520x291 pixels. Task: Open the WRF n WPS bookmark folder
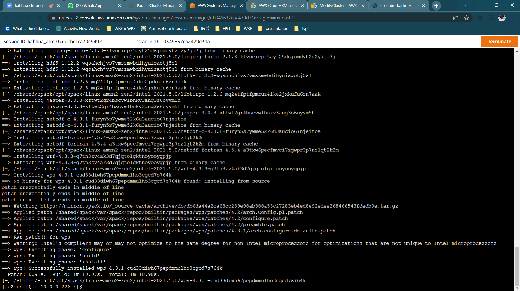coord(121,29)
